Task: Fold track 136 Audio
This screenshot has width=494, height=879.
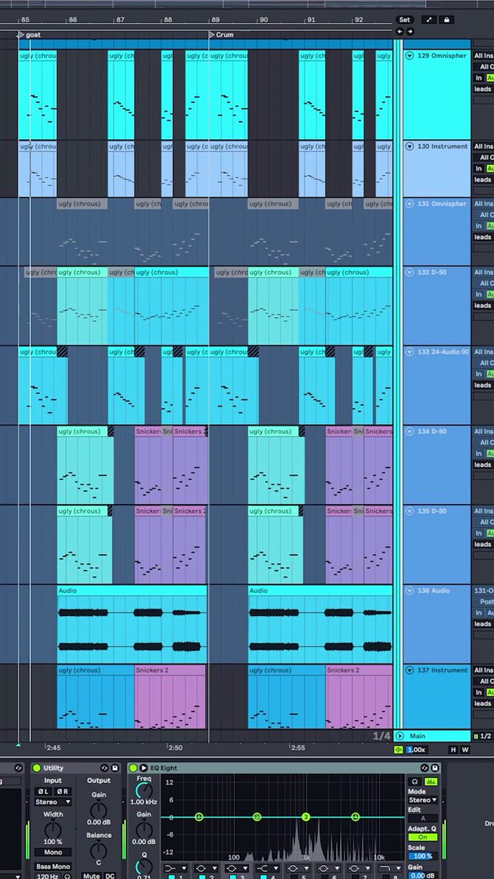Action: coord(410,590)
